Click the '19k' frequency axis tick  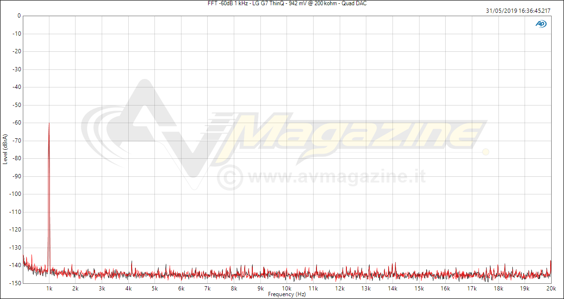[525, 289]
